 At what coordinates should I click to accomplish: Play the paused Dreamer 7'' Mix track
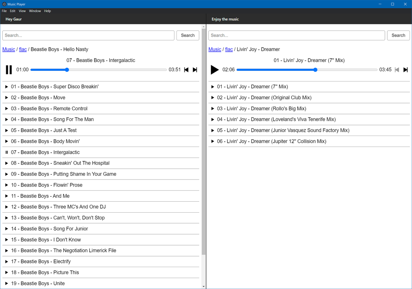[215, 70]
